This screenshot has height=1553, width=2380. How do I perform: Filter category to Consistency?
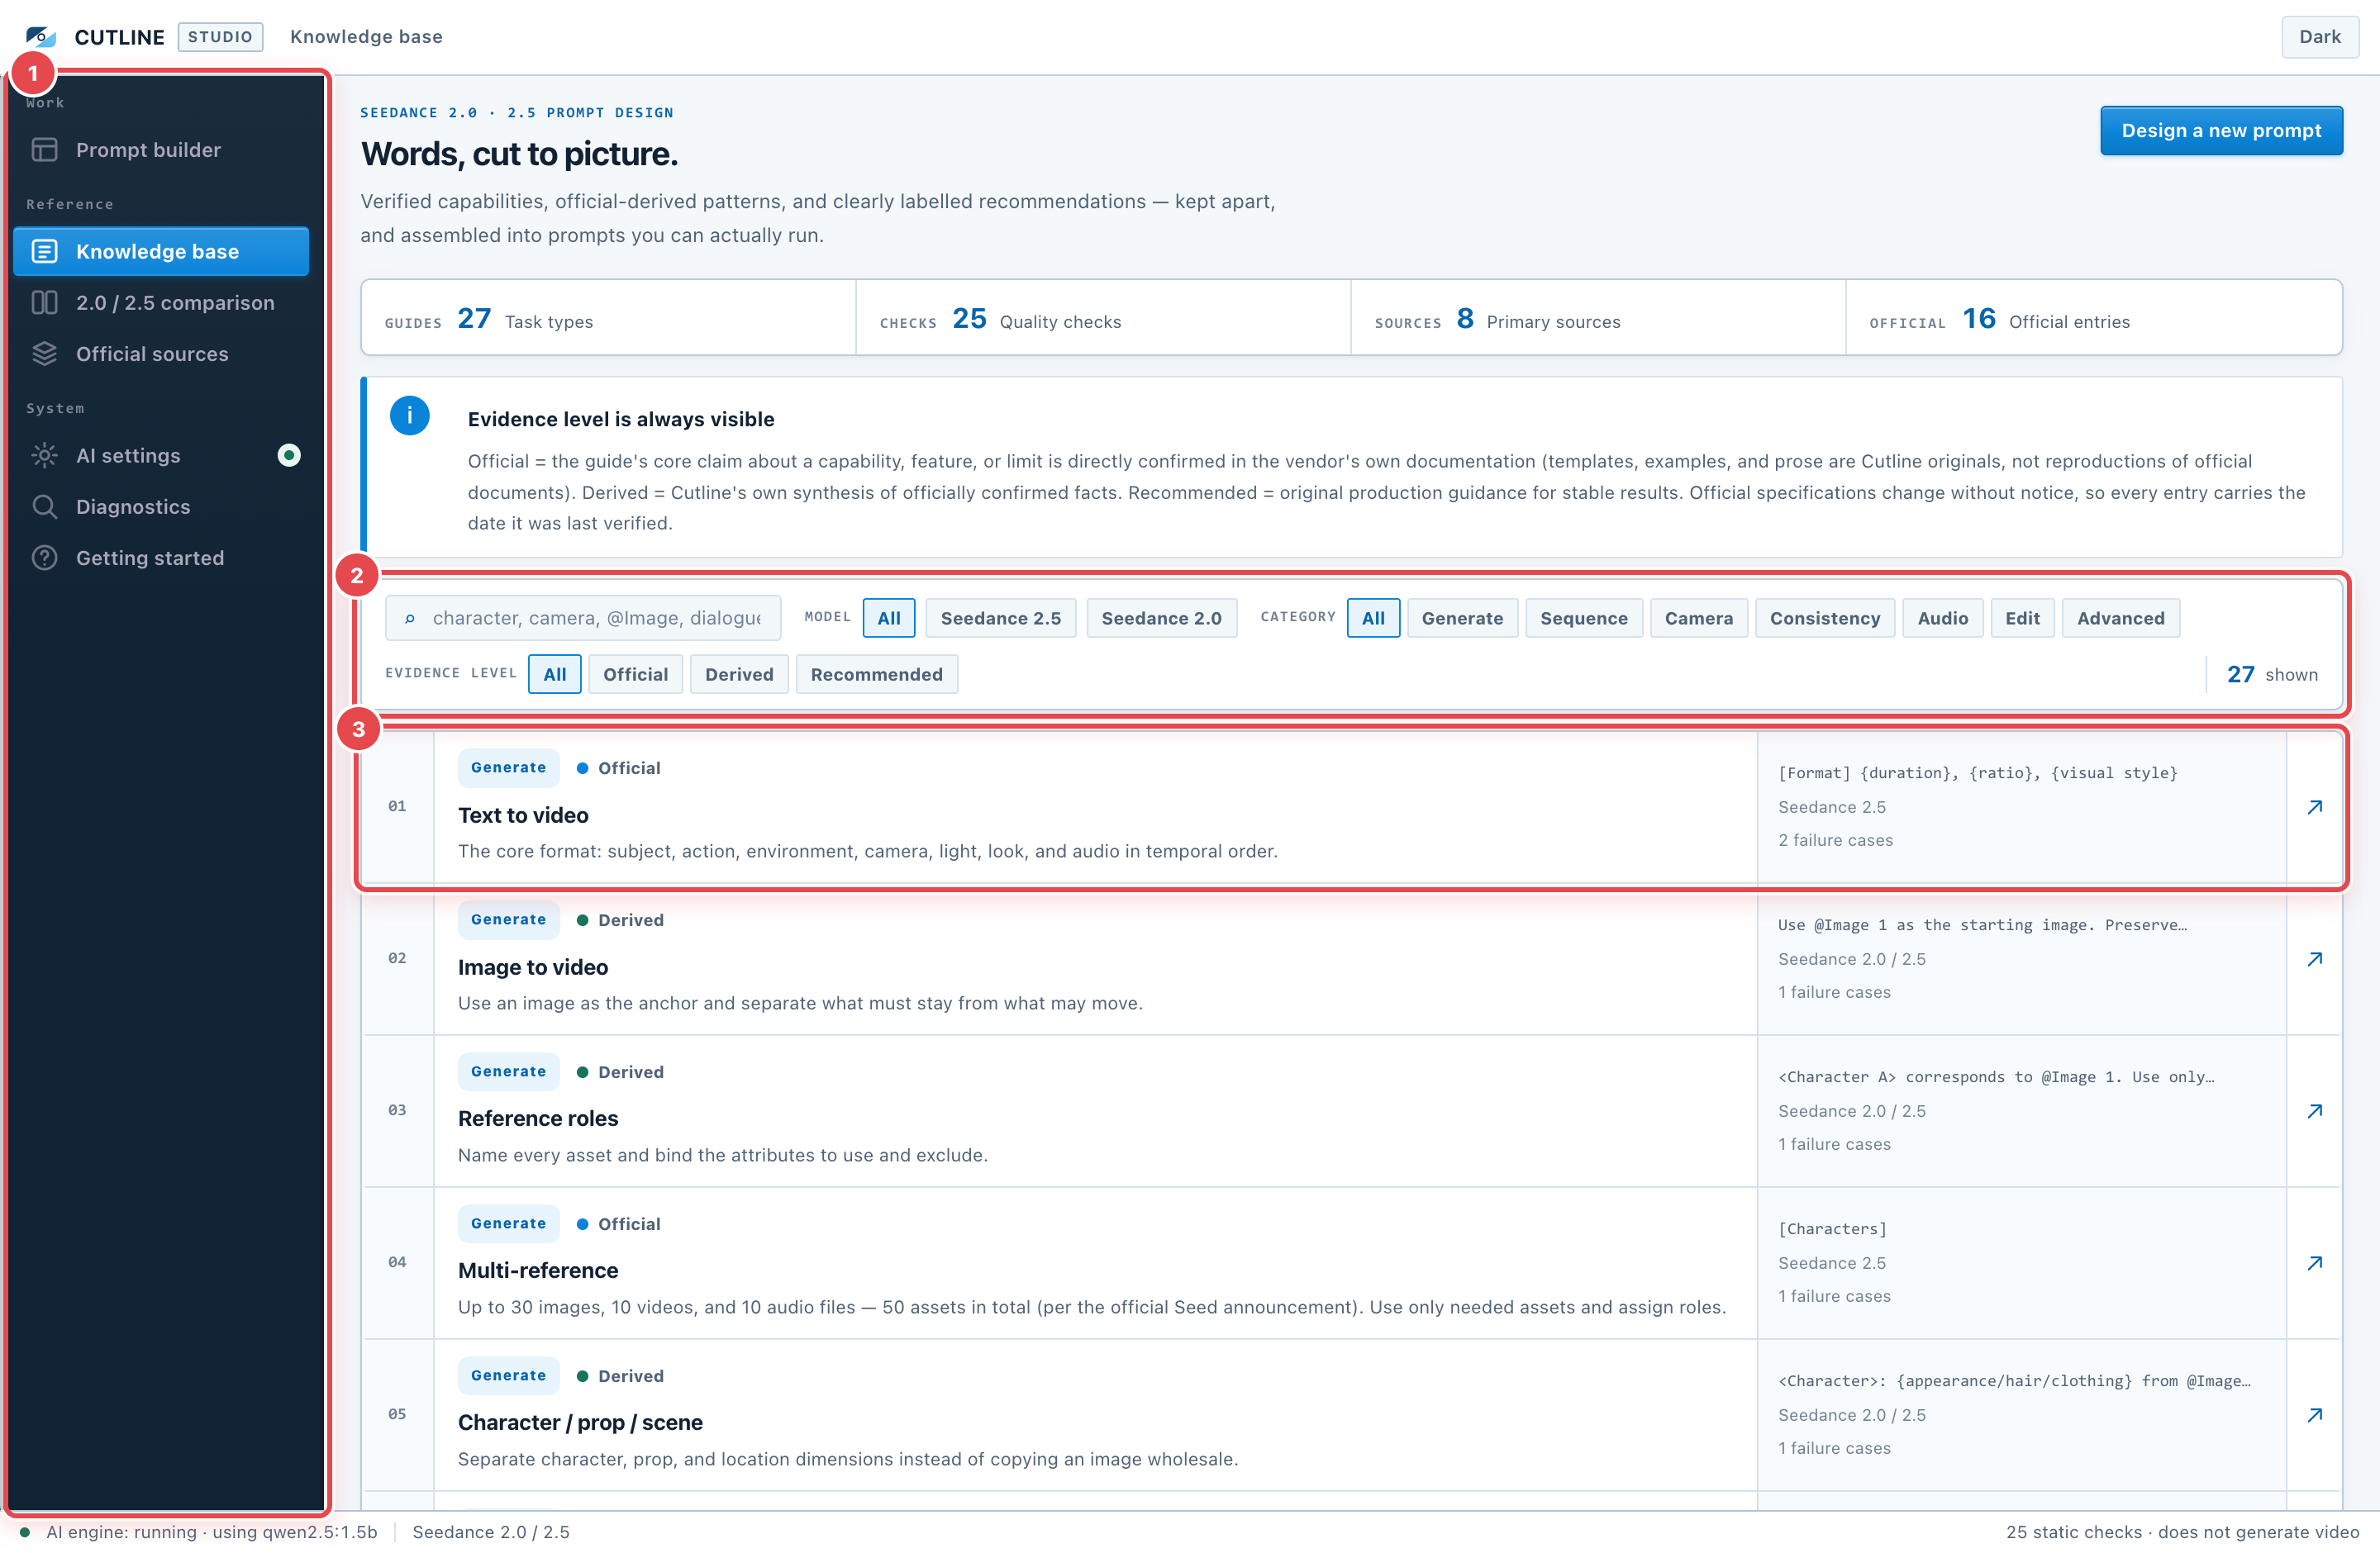[1825, 619]
